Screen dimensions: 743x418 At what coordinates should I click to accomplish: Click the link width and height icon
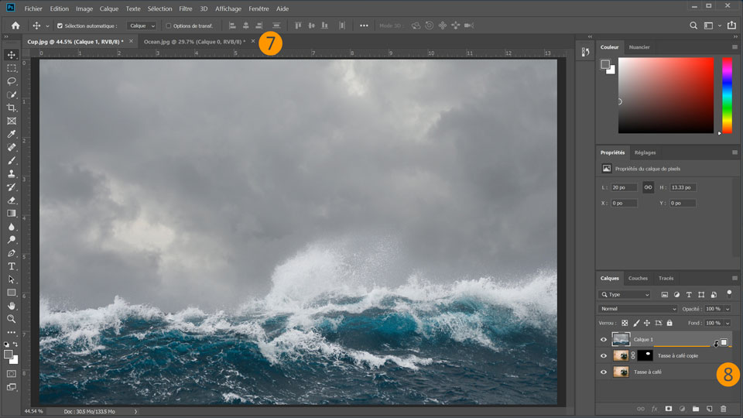pos(648,187)
